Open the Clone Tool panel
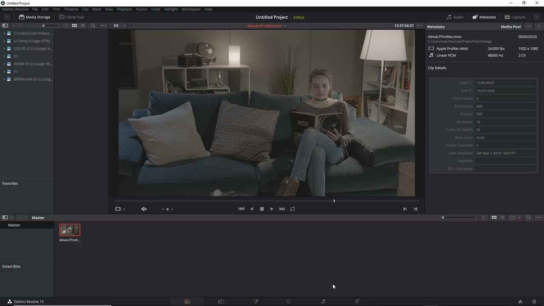Viewport: 544px width, 306px height. pyautogui.click(x=71, y=17)
